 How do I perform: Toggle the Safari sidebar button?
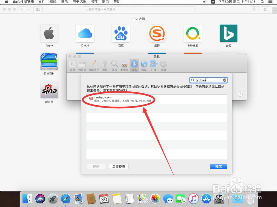pos(38,9)
